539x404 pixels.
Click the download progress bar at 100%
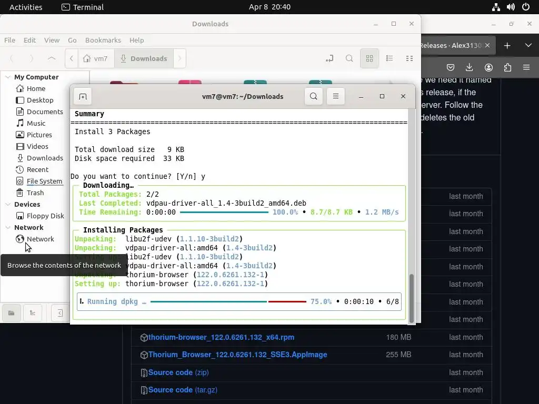(x=224, y=213)
